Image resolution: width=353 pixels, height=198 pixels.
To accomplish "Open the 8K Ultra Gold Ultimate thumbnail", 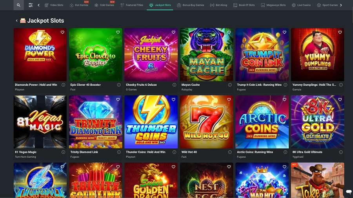I will click(318, 122).
